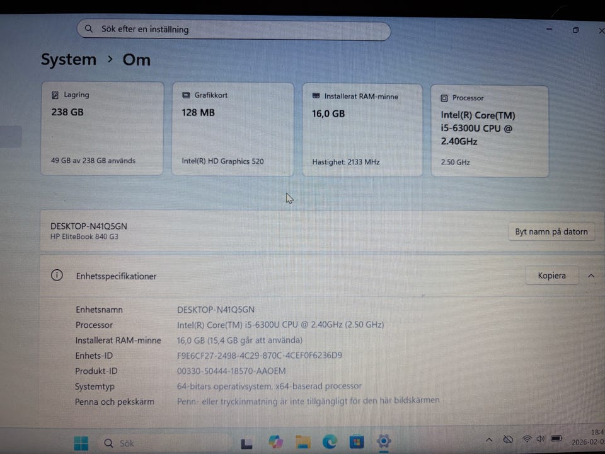
Task: Click the battery tray icon
Action: coord(556,439)
